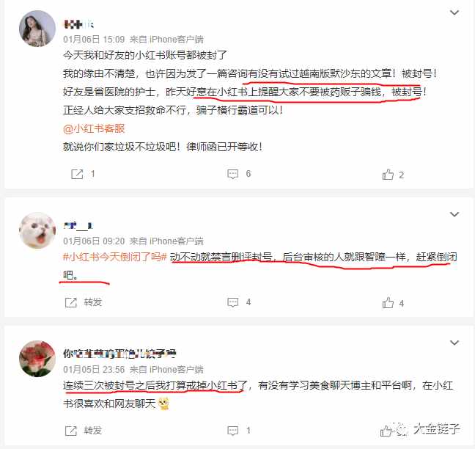Open hashtag #小红书今天倒闭了吗#
The image size is (475, 449).
tap(115, 257)
